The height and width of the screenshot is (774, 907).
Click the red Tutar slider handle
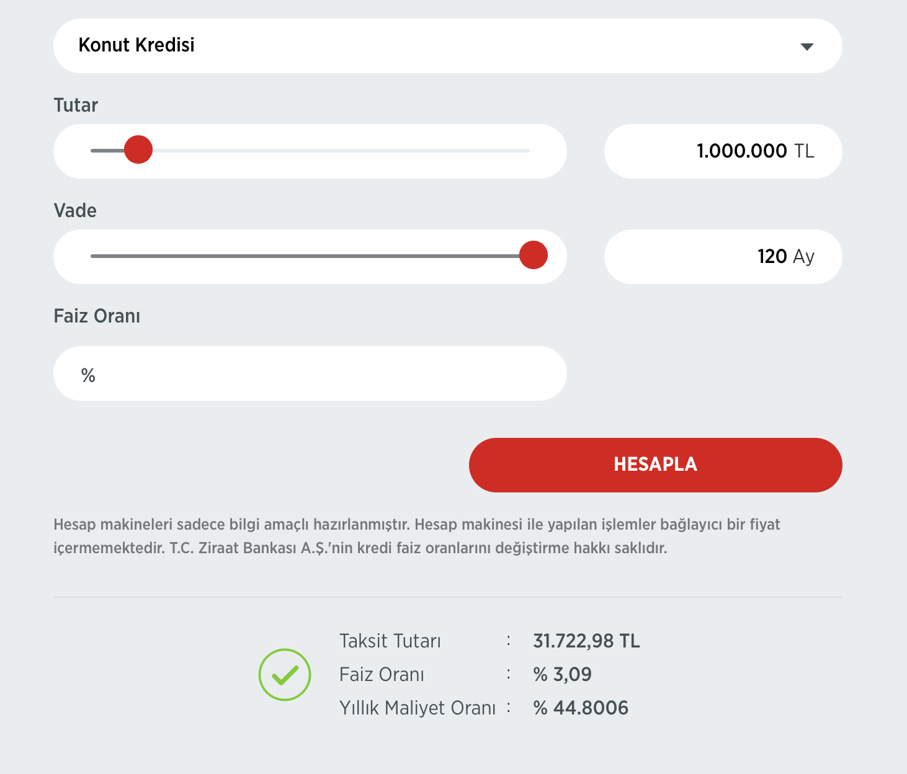138,150
